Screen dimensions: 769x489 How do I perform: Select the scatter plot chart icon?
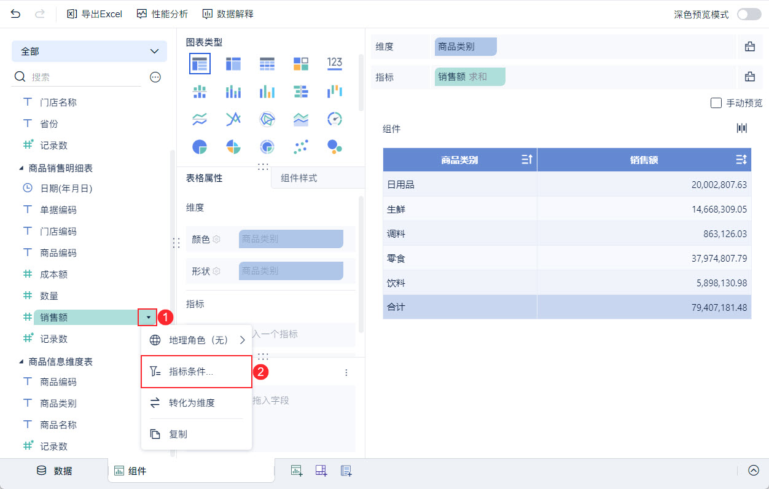301,147
